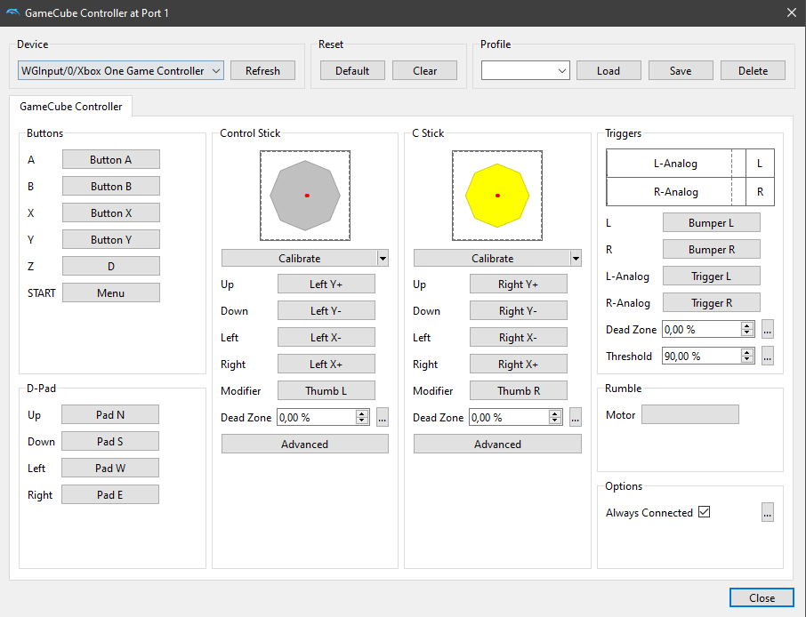Screen dimensions: 806x617
Task: Click the R-Analog trigger indicator bar
Action: [676, 192]
